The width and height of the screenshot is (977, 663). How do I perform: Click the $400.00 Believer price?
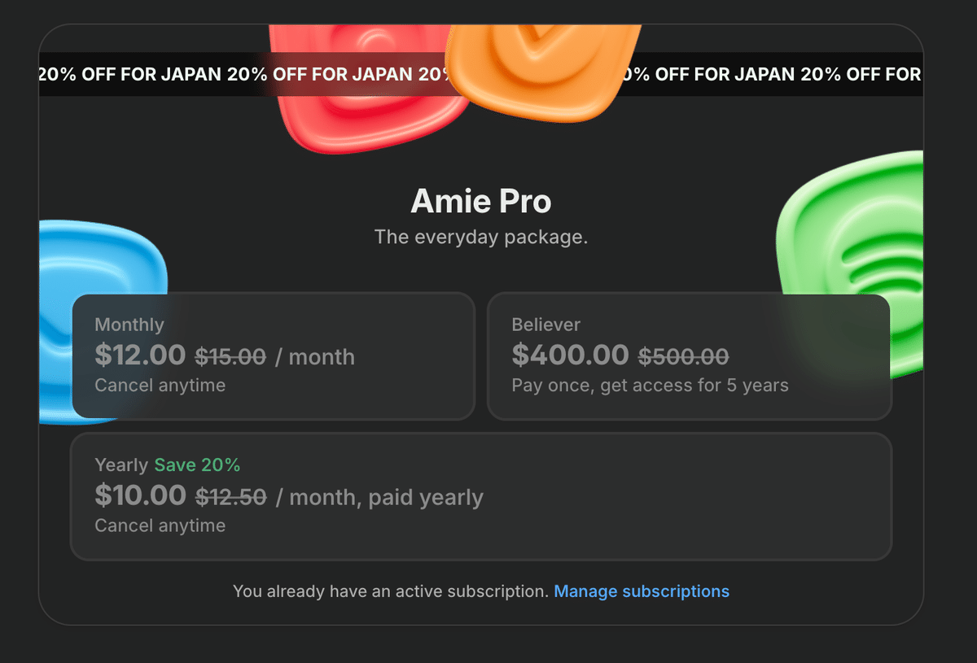[x=570, y=355]
